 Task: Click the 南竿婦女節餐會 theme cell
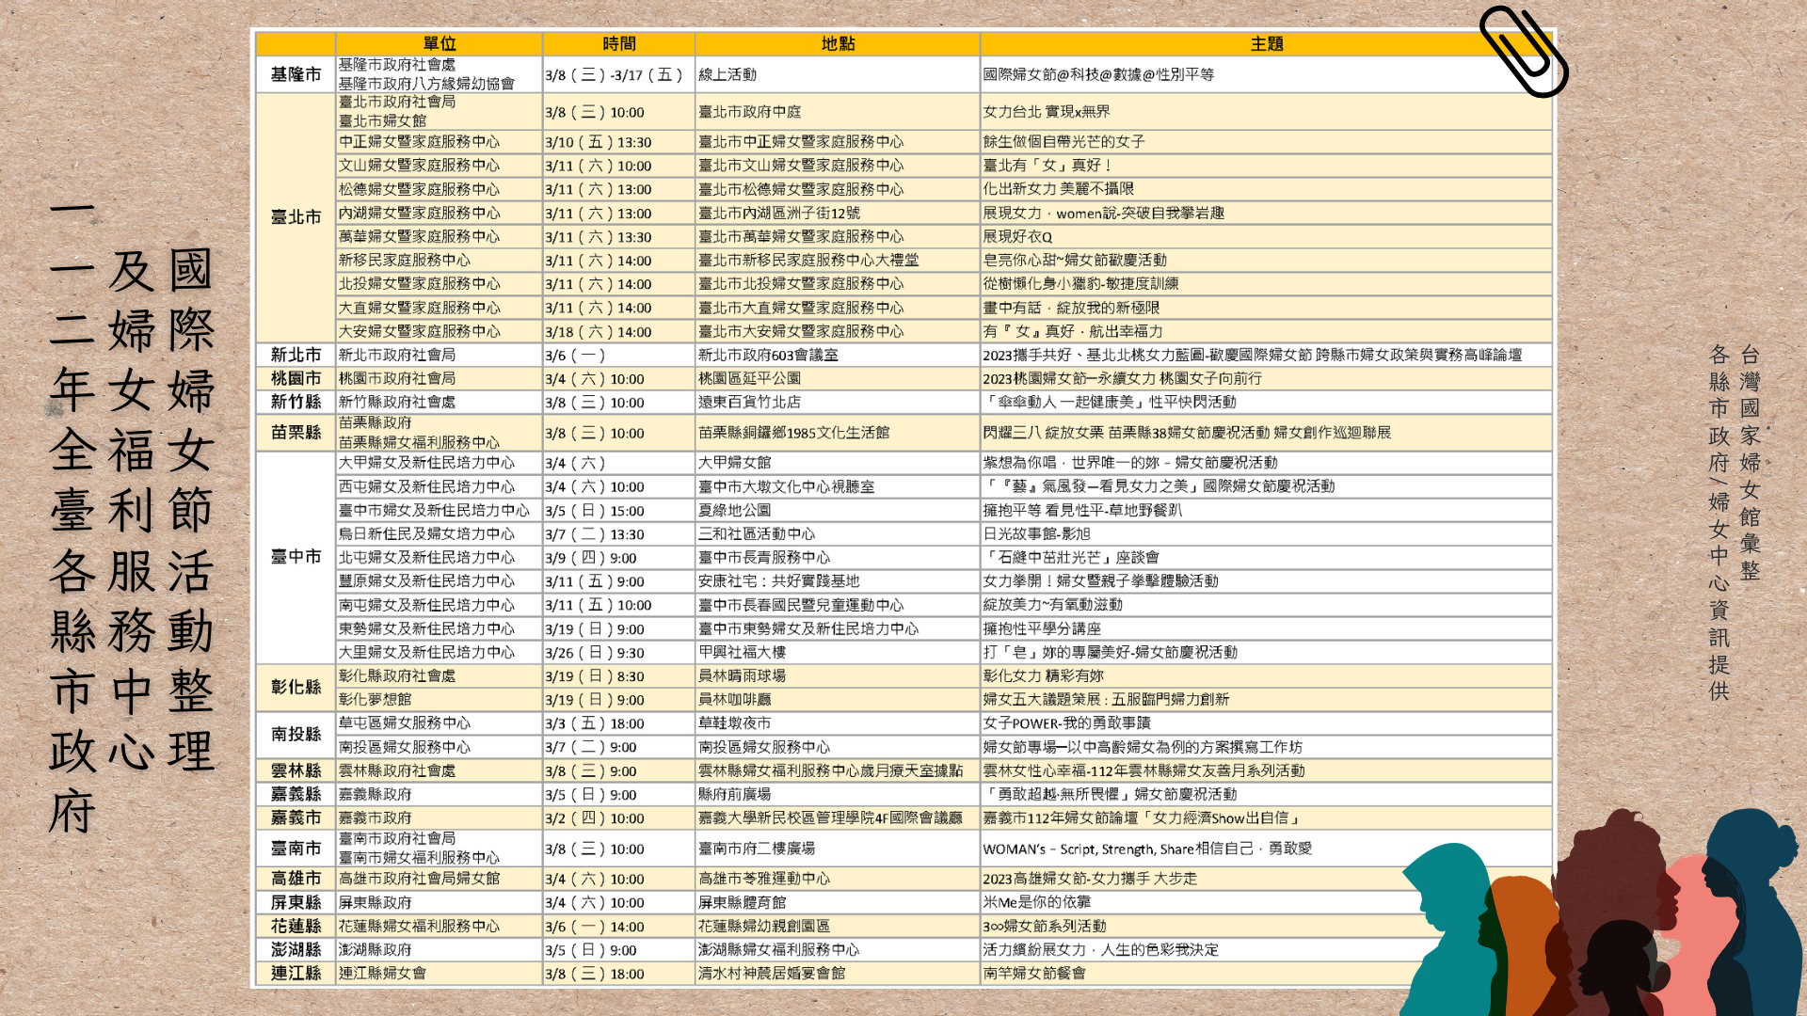click(x=1034, y=973)
